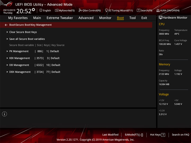Click the EZ Tuning Wizard bulb icon

click(106, 10)
